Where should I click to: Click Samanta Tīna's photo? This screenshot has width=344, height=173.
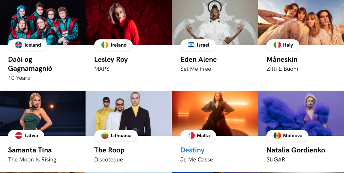43,113
